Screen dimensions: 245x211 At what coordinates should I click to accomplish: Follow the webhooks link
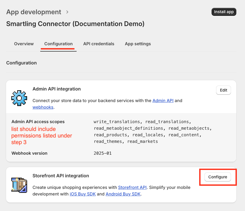pos(43,107)
